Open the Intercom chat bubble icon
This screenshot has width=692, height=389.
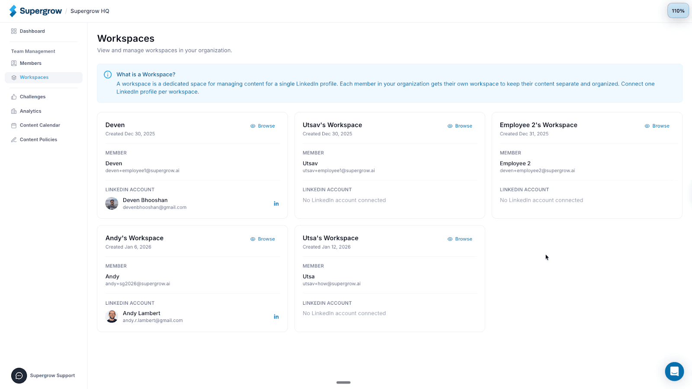pos(674,371)
